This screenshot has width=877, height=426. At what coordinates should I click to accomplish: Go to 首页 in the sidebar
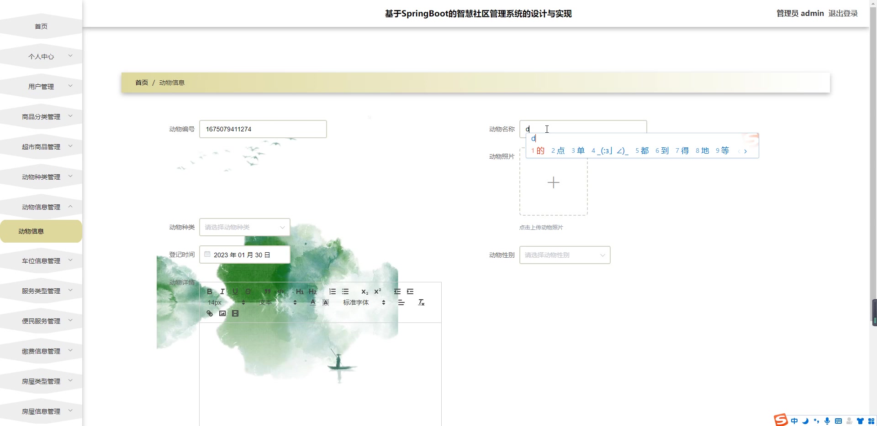(x=41, y=26)
